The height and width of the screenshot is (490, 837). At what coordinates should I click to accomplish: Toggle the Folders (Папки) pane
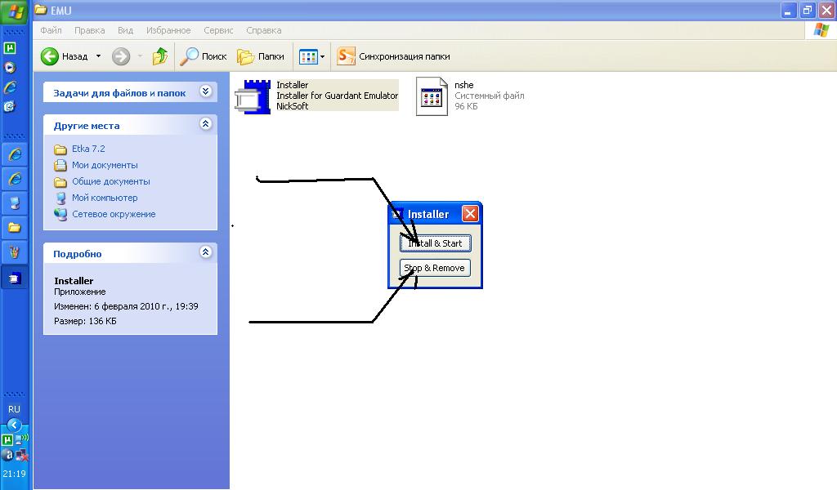coord(261,56)
